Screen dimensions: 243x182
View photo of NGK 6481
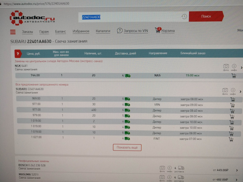(226, 67)
